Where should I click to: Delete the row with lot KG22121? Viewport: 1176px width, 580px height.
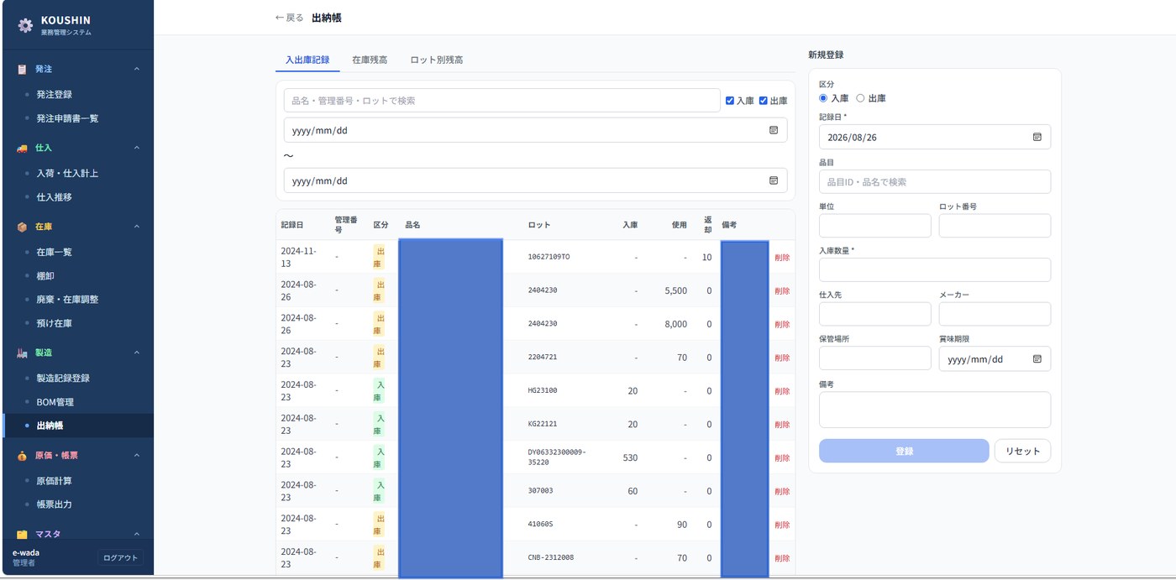pos(782,425)
